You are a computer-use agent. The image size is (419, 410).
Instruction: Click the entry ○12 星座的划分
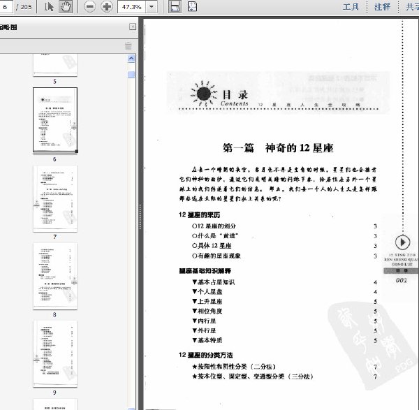(x=214, y=226)
